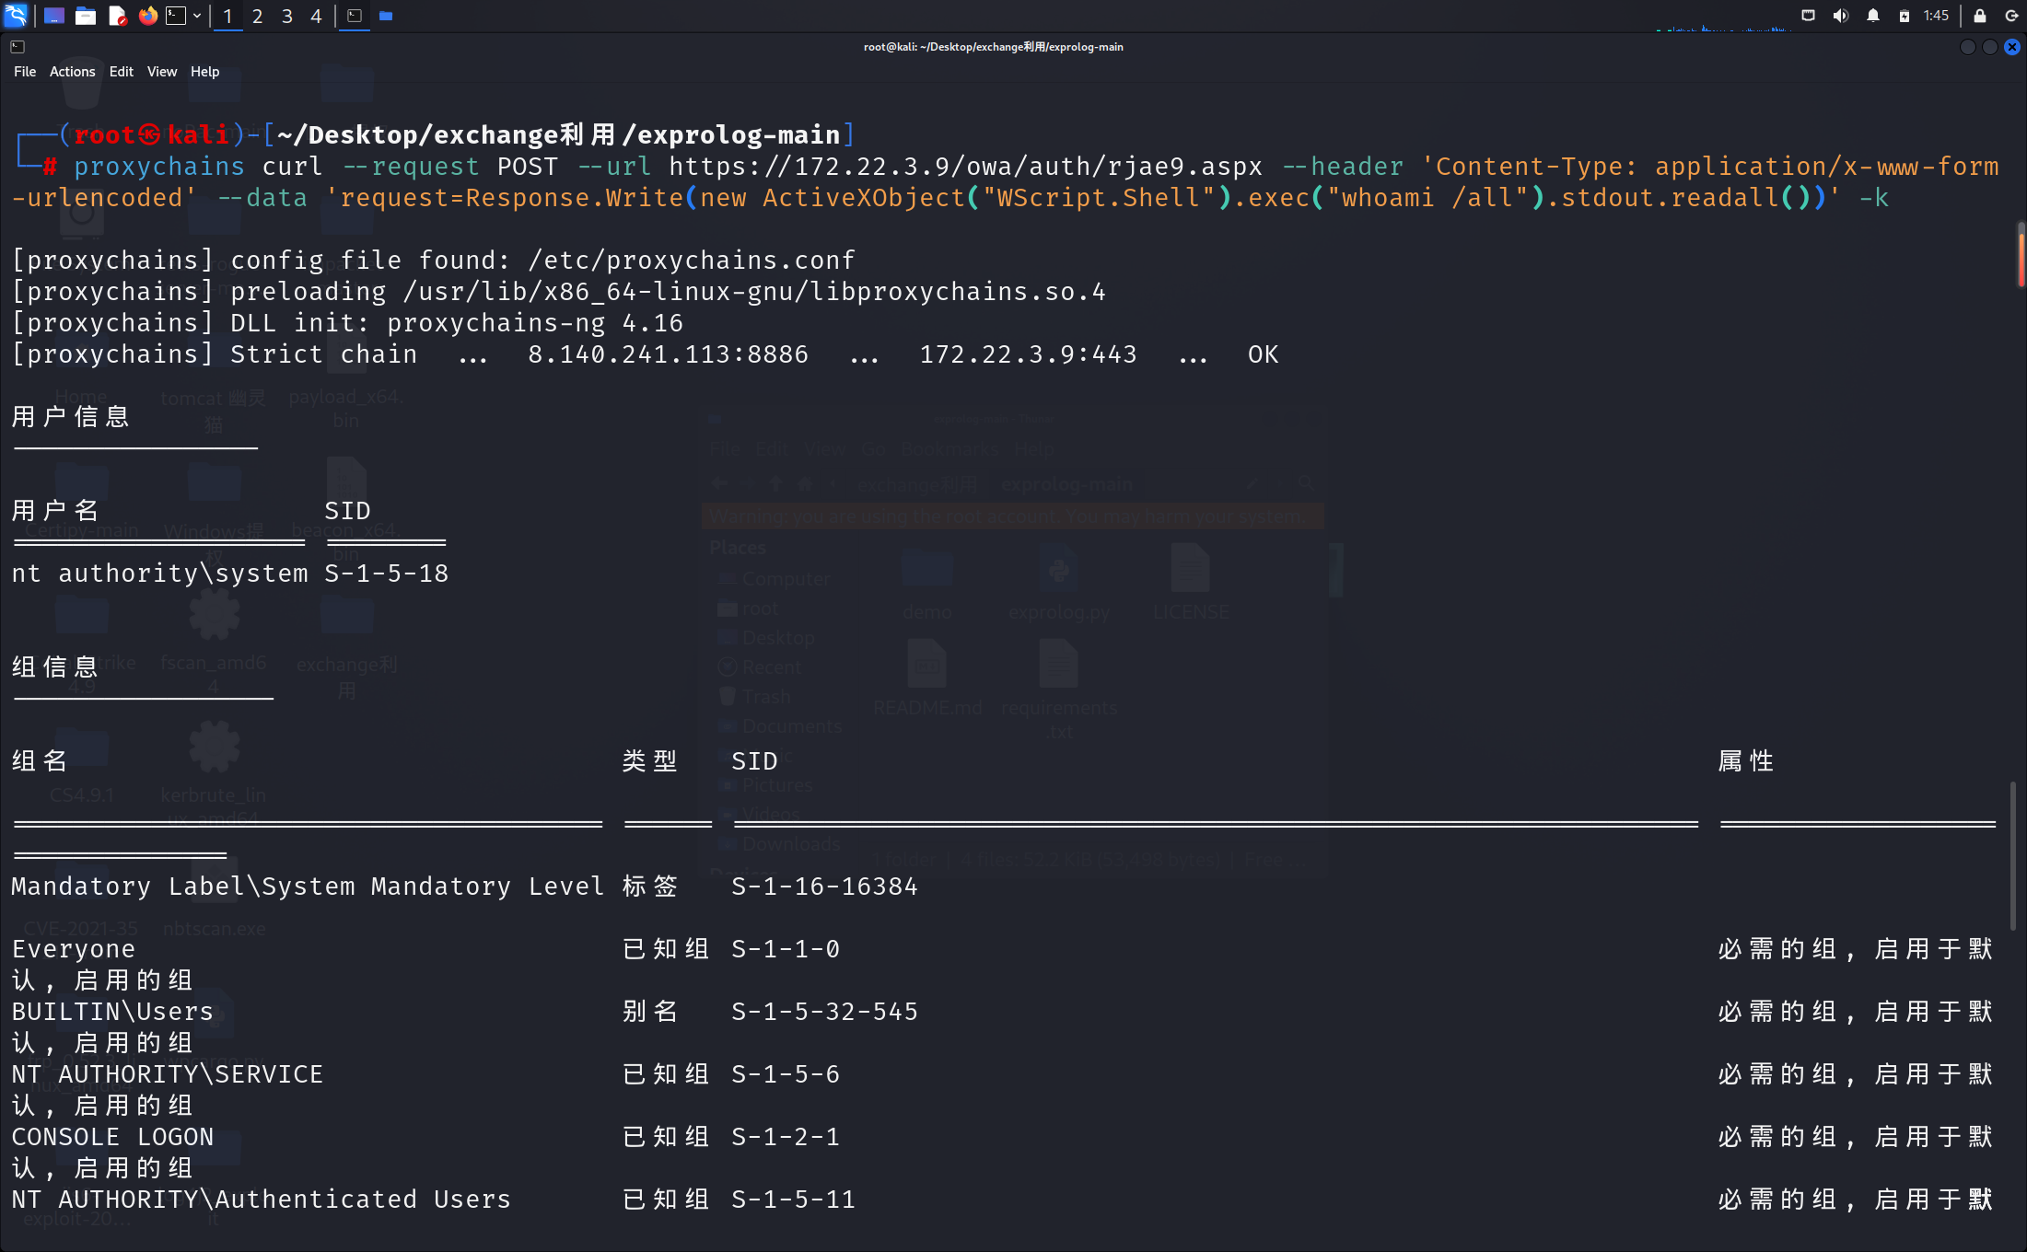Viewport: 2027px width, 1252px height.
Task: Click the 'nt authority\system' username
Action: (160, 574)
